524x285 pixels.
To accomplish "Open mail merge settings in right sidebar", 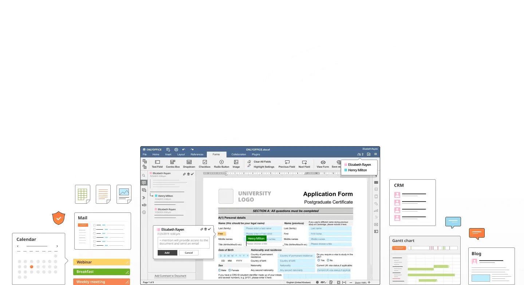I will point(376,225).
